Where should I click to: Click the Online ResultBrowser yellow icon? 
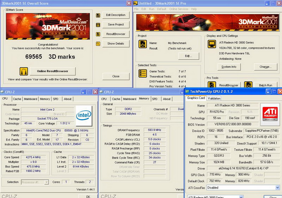24,71
